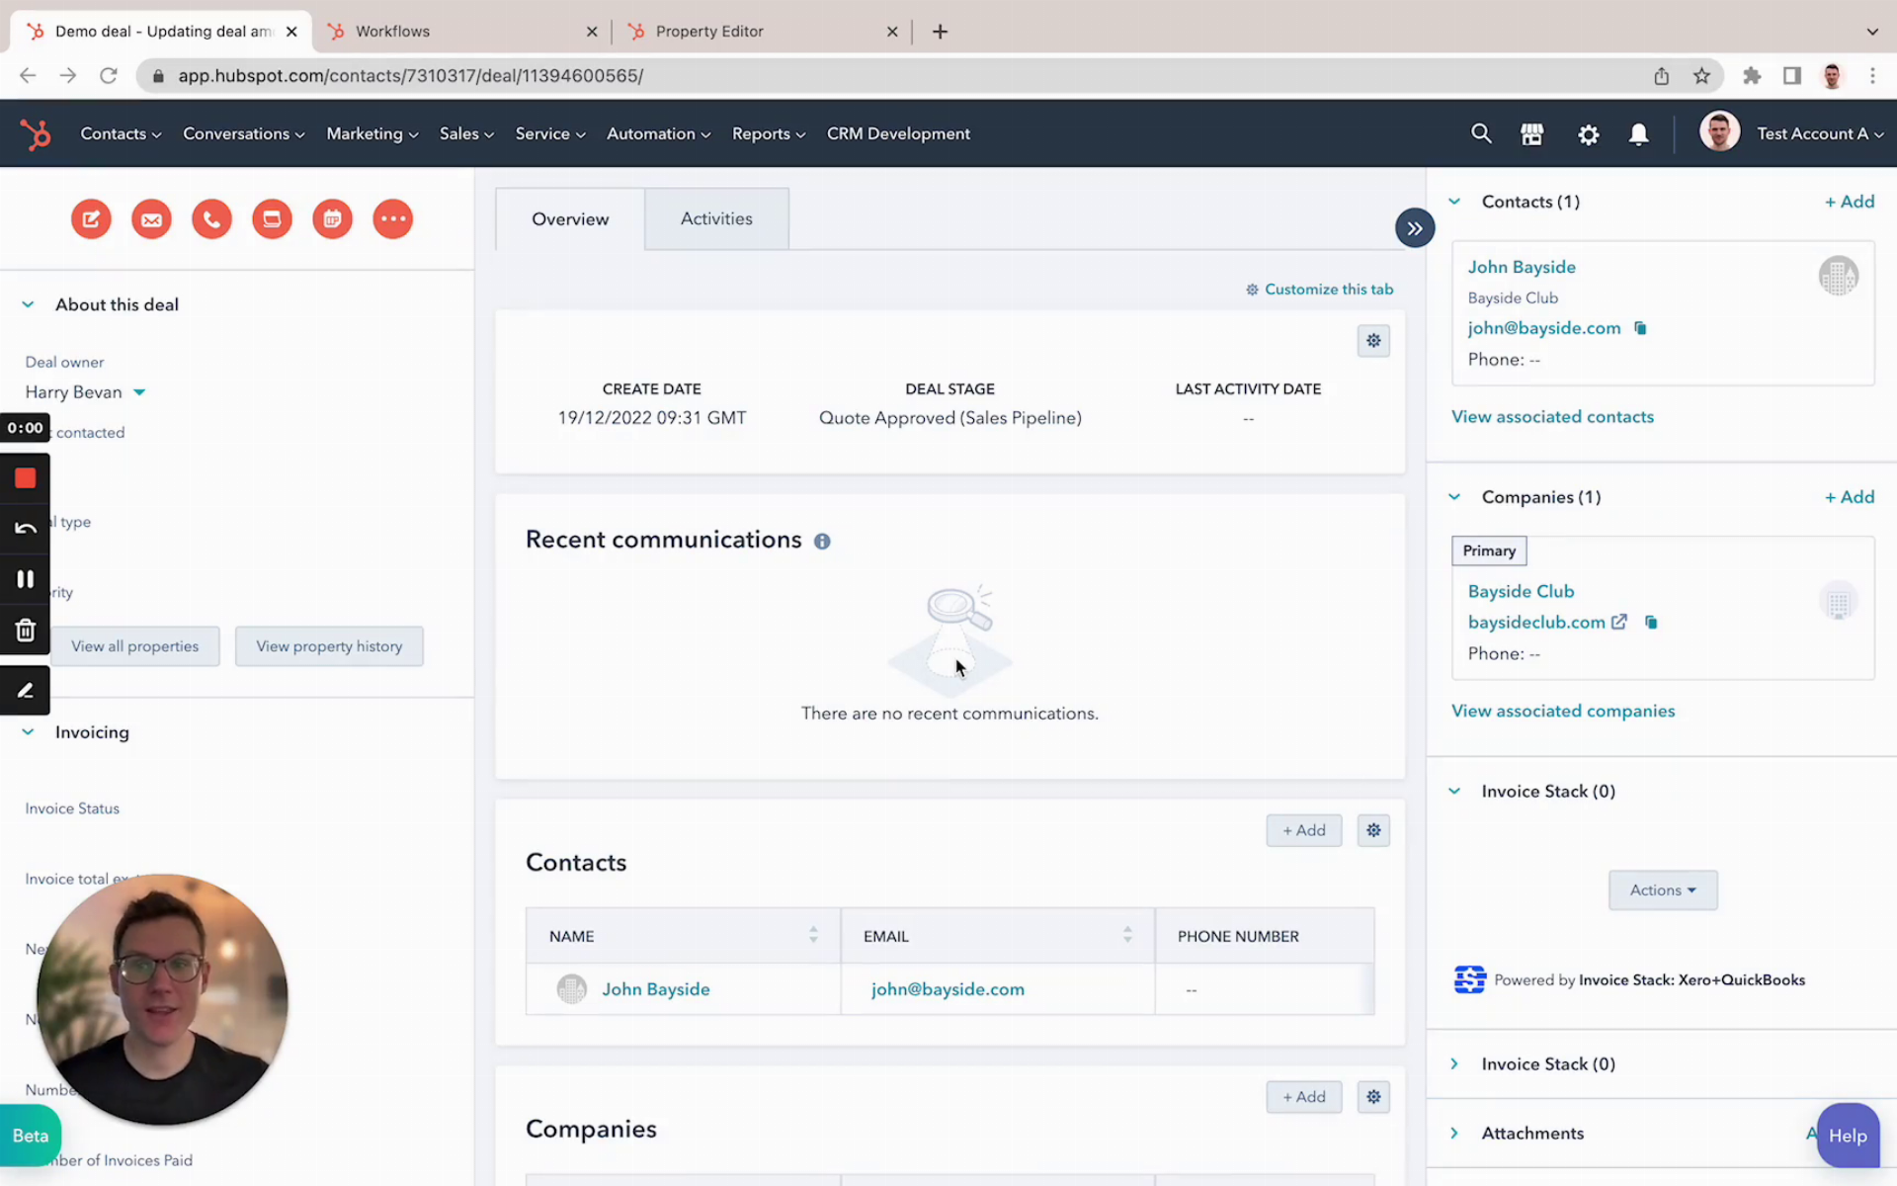The image size is (1897, 1186).
Task: Open settings gear in navigation bar
Action: pos(1588,134)
